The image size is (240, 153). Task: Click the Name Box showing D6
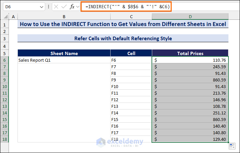pos(20,7)
